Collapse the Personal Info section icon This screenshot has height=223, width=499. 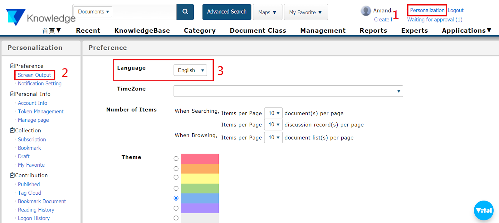pyautogui.click(x=12, y=94)
